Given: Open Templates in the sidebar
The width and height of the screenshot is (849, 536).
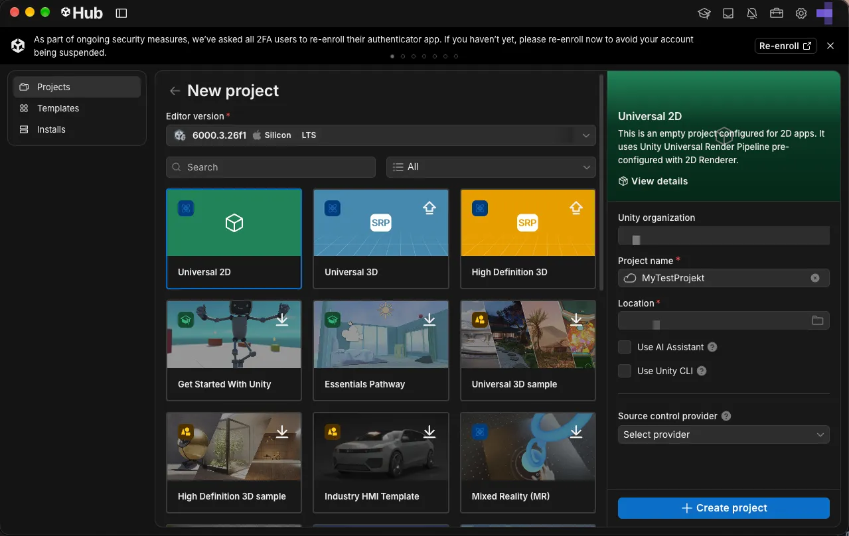Looking at the screenshot, I should coord(77,108).
